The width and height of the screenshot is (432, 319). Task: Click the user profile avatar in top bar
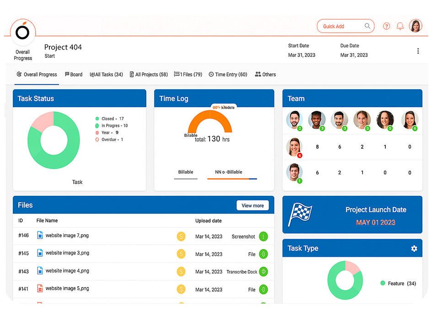pos(416,26)
